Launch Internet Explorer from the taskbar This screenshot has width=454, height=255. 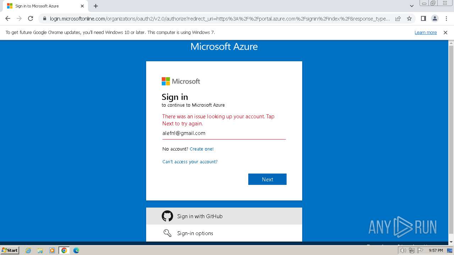point(28,250)
